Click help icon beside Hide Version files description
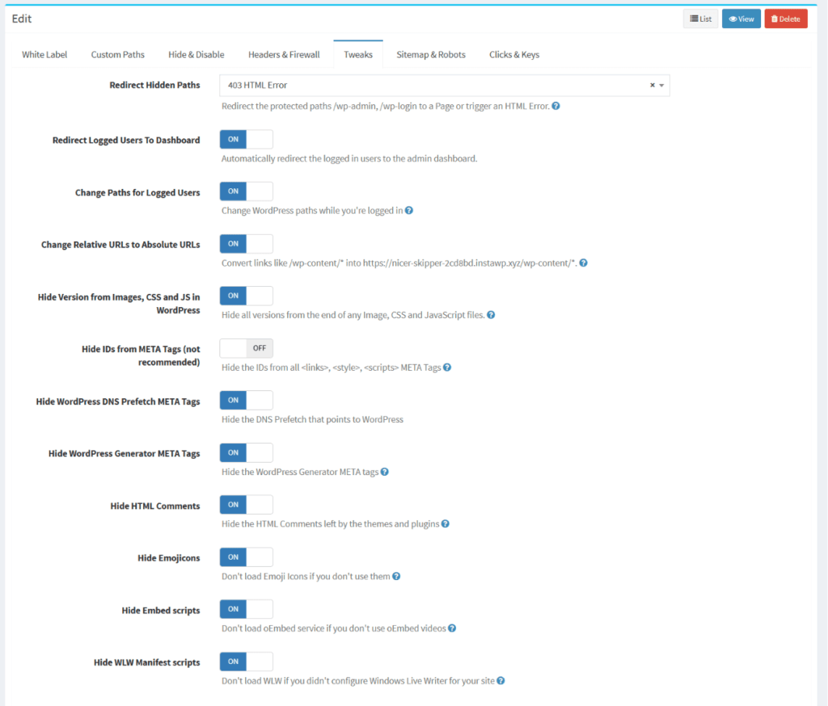The height and width of the screenshot is (706, 828). [491, 314]
